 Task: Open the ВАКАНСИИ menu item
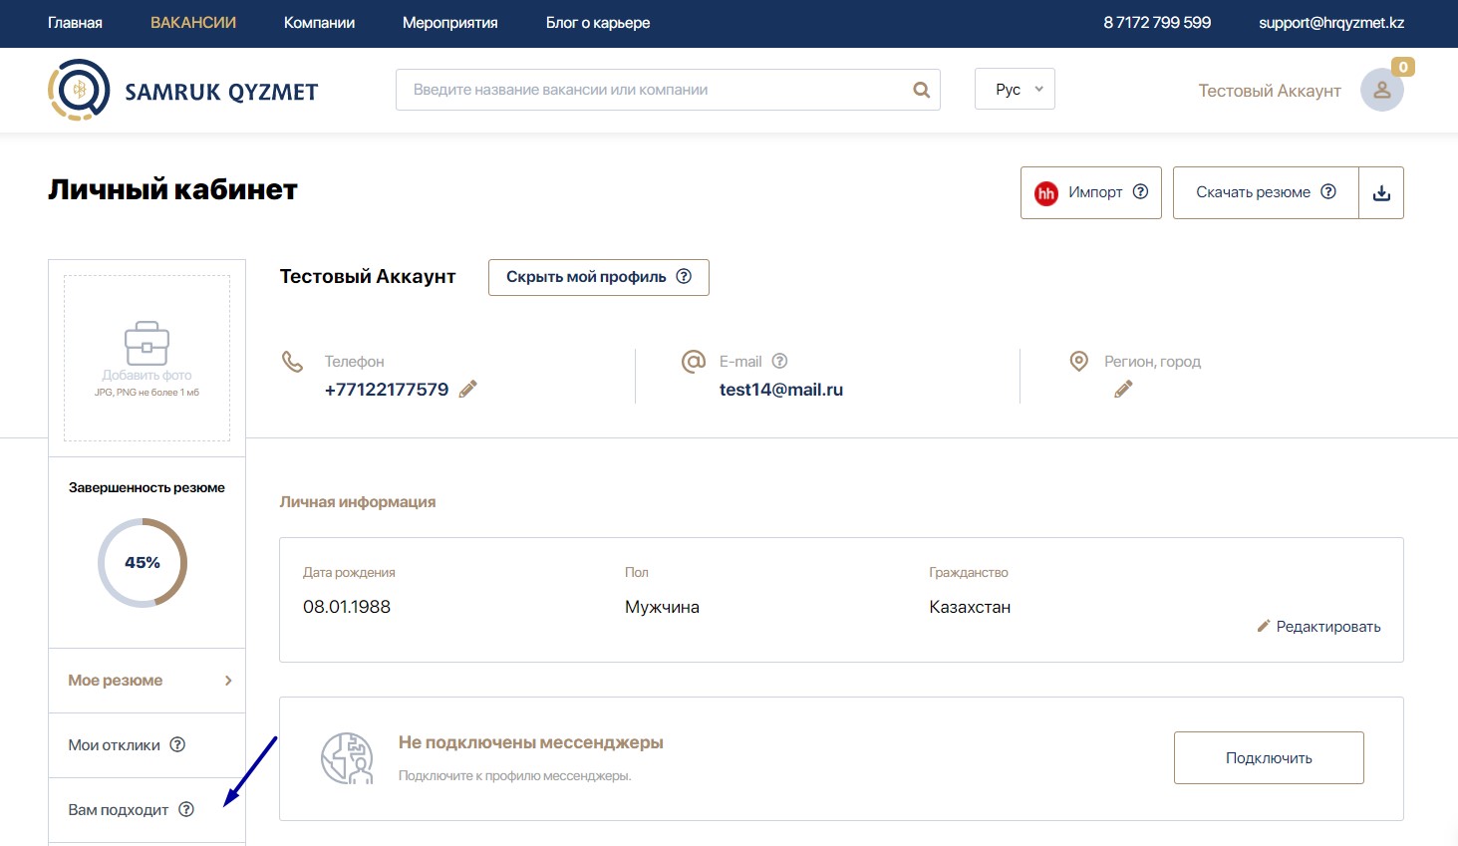193,23
